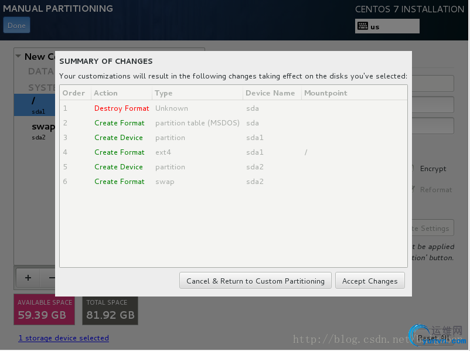The image size is (470, 351).
Task: Select 'Create Device' in order row 3
Action: coord(119,138)
